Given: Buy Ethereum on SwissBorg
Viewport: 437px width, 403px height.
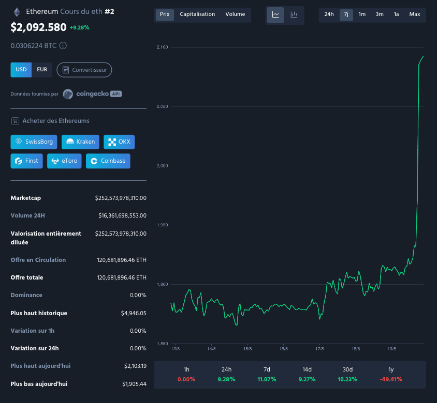Looking at the screenshot, I should click(x=34, y=142).
